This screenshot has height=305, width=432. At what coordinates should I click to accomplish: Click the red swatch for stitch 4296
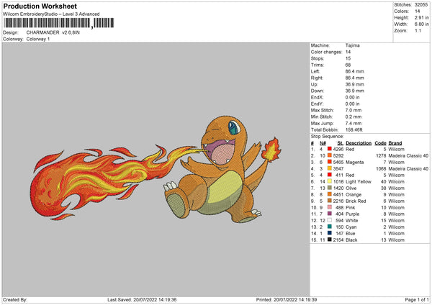(330, 149)
